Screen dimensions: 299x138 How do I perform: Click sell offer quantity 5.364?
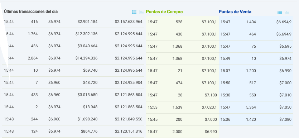251,107
